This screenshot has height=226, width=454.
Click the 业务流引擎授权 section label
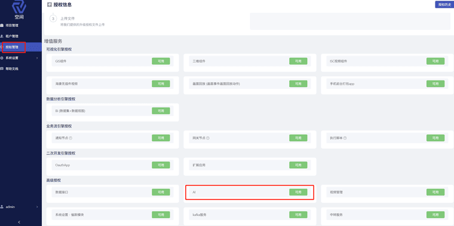coord(59,126)
